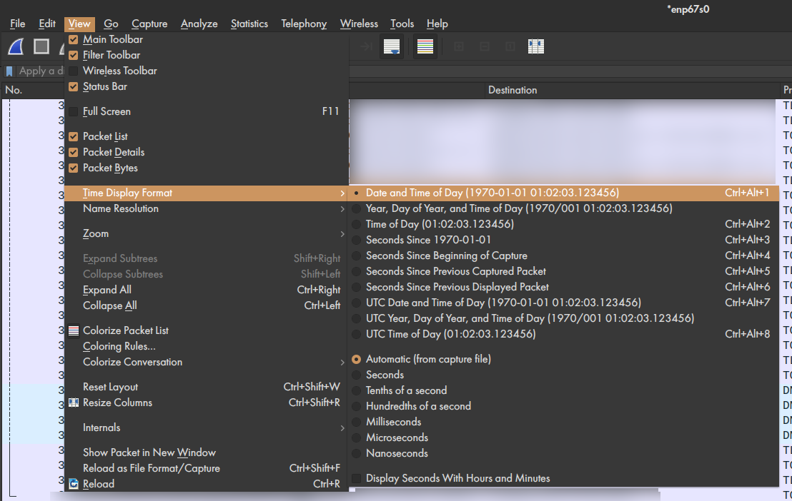Click the greyed zoom-in toolbar icon

[459, 46]
